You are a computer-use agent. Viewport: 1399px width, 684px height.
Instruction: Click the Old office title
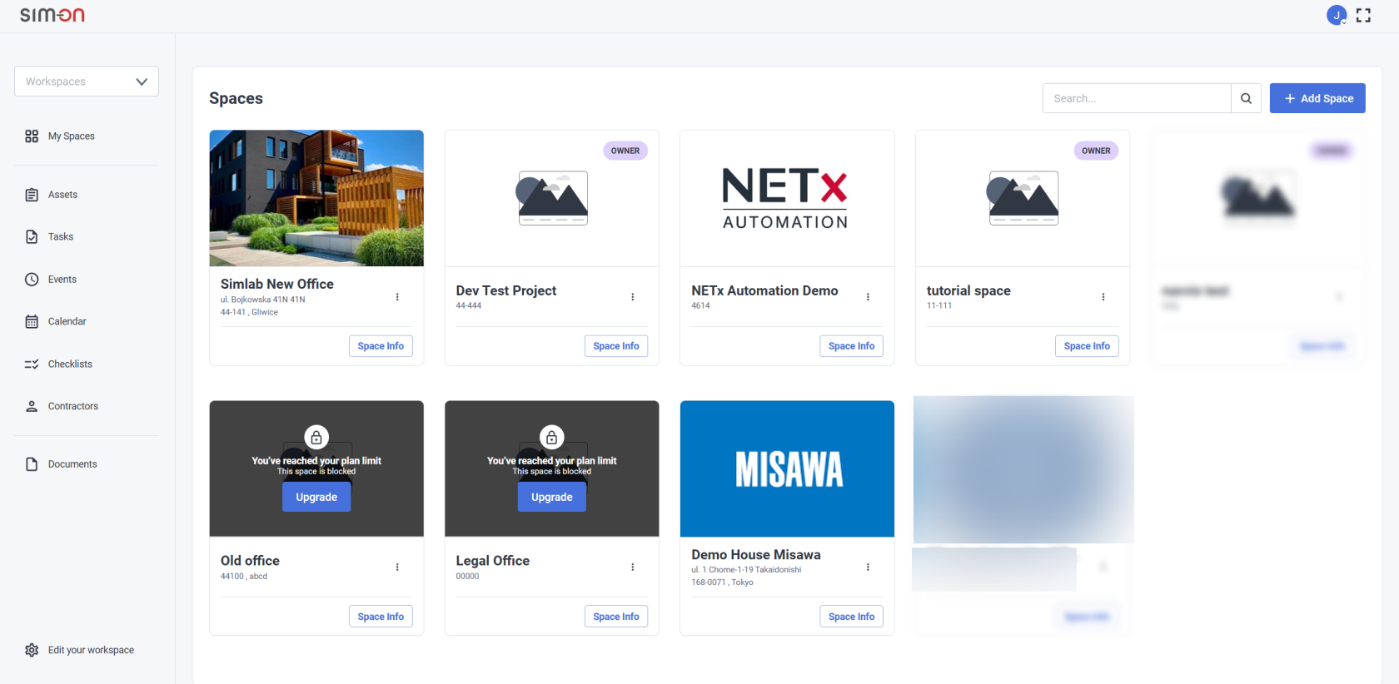click(250, 561)
